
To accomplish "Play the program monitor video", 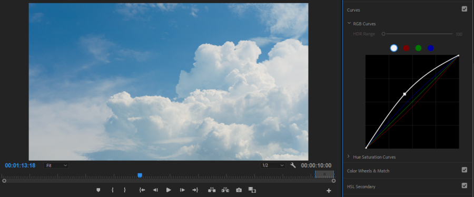I will coord(169,190).
